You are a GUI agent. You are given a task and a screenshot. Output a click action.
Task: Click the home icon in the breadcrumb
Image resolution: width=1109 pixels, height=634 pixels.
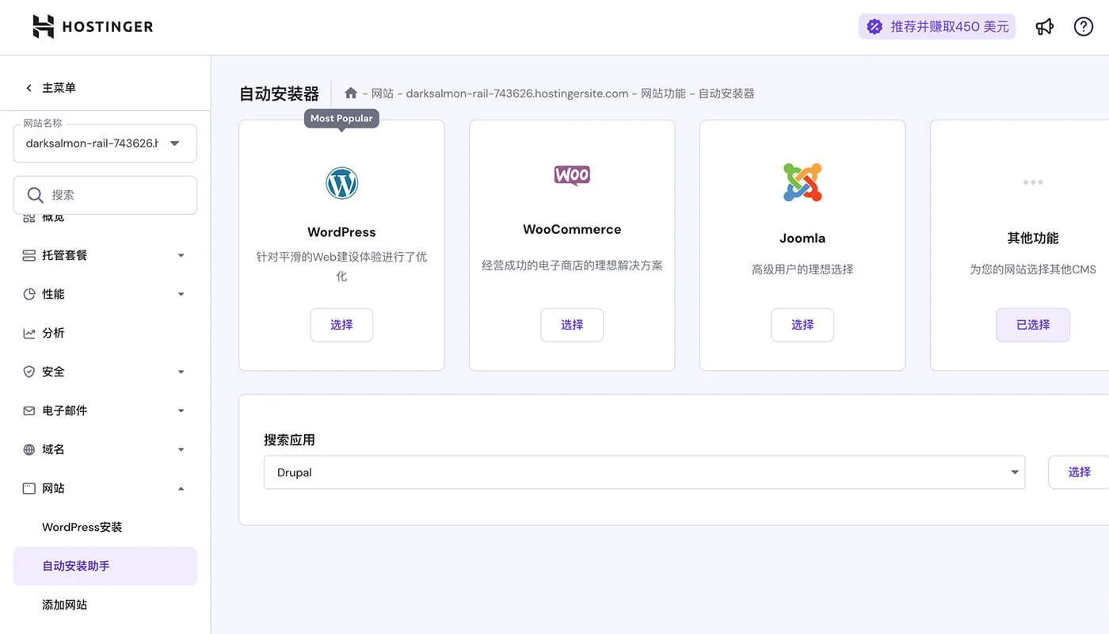click(x=351, y=92)
